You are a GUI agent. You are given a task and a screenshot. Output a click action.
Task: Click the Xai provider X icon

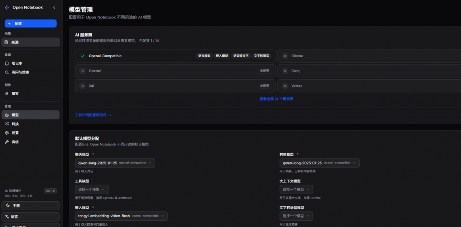tap(83, 86)
